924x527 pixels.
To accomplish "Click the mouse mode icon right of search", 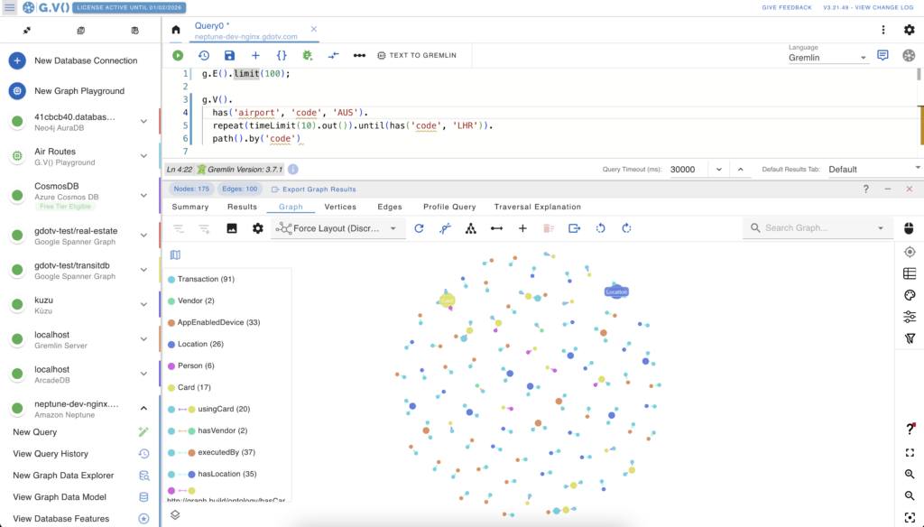I will pyautogui.click(x=909, y=228).
